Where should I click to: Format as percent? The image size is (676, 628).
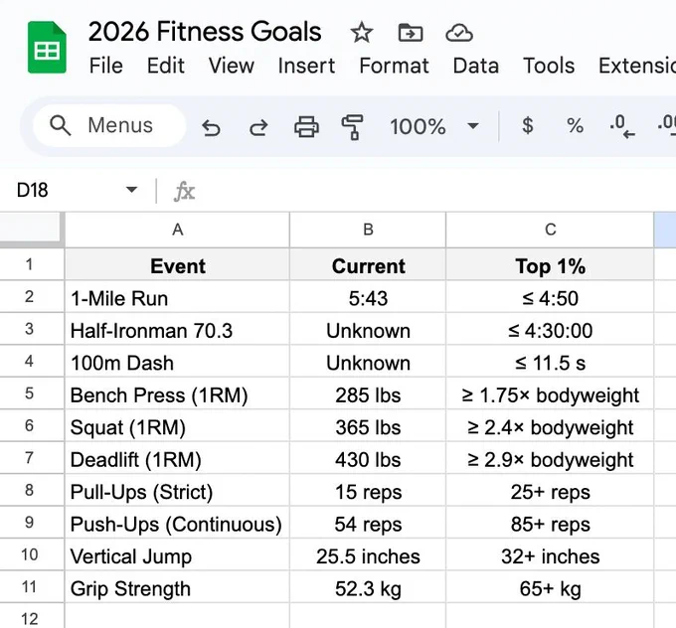coord(575,126)
